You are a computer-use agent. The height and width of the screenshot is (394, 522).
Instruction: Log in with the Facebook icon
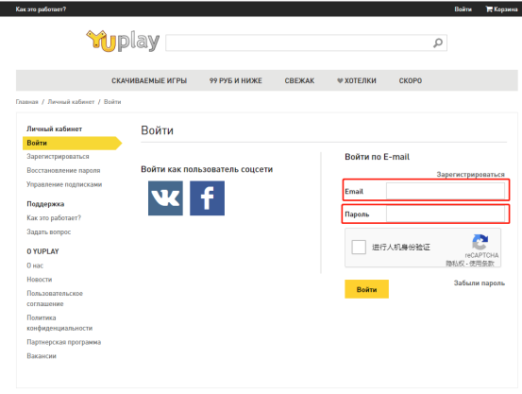point(207,198)
